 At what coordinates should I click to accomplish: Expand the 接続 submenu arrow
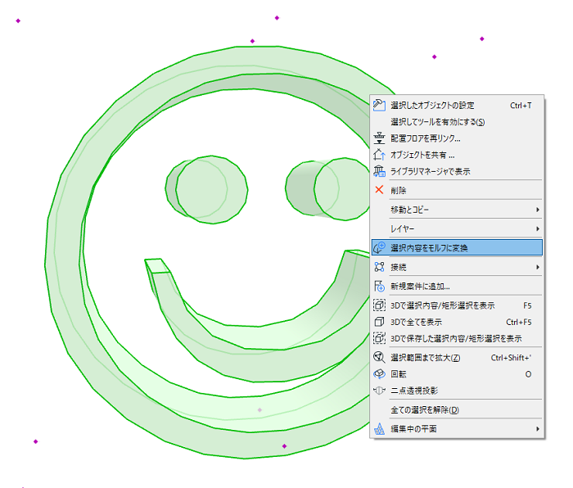[538, 267]
